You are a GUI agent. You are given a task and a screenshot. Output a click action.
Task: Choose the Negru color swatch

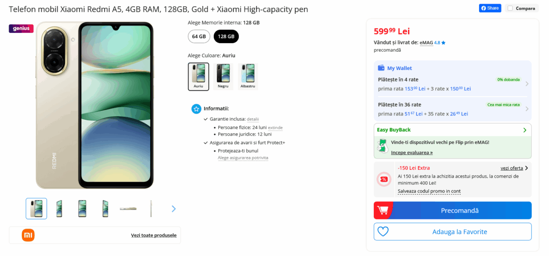[x=223, y=76]
